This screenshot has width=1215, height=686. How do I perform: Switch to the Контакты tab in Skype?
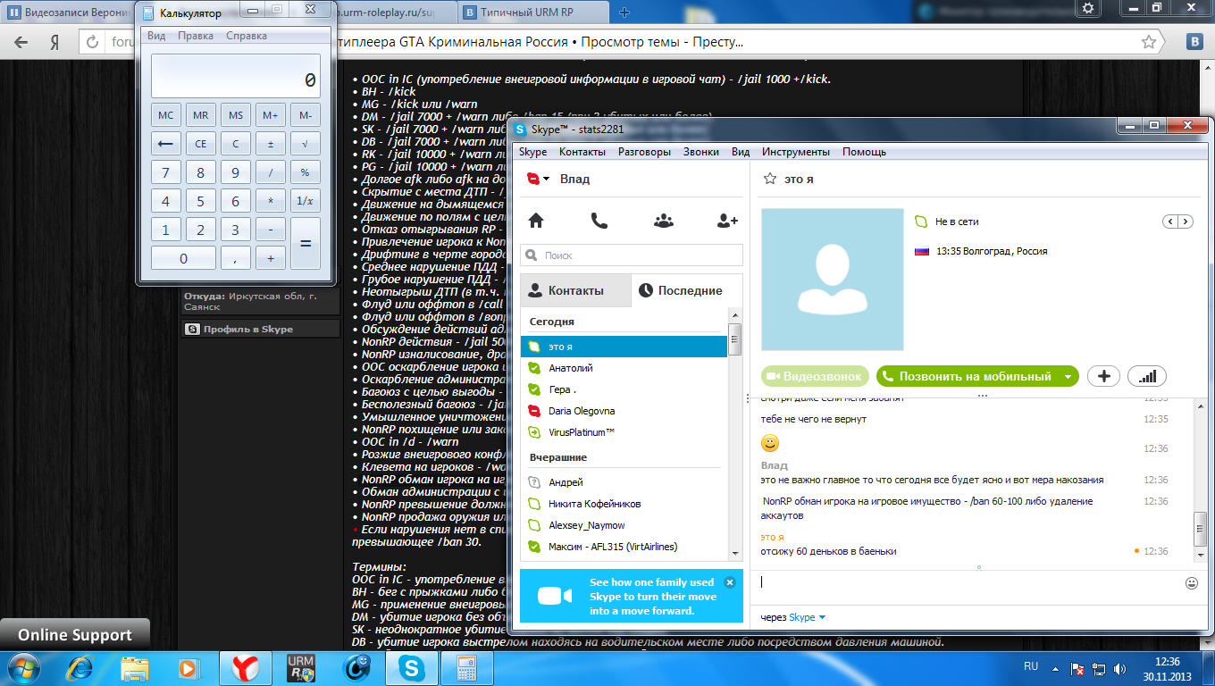(x=575, y=290)
